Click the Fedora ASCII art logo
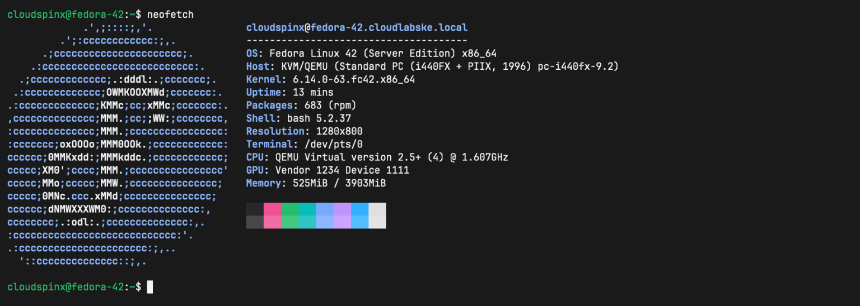Screen dimensions: 860x306 [x=118, y=144]
